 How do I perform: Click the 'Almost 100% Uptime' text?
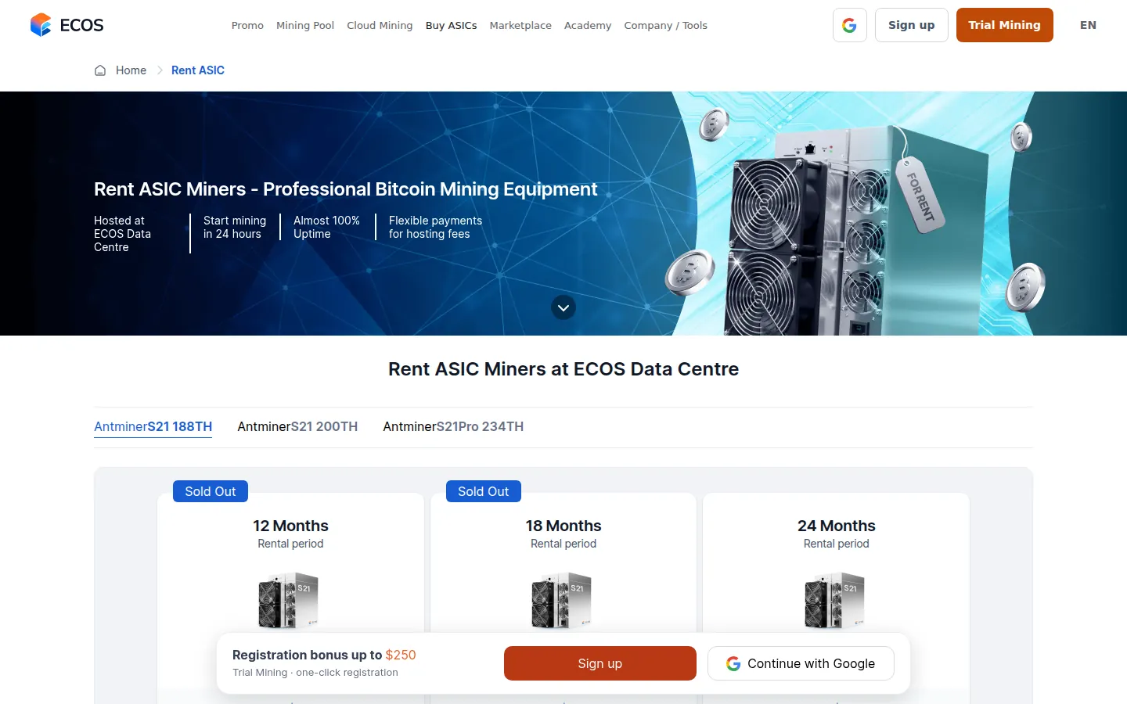(x=326, y=227)
